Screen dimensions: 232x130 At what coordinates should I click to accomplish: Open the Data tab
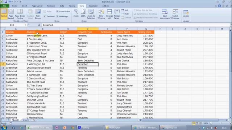(x=62, y=6)
